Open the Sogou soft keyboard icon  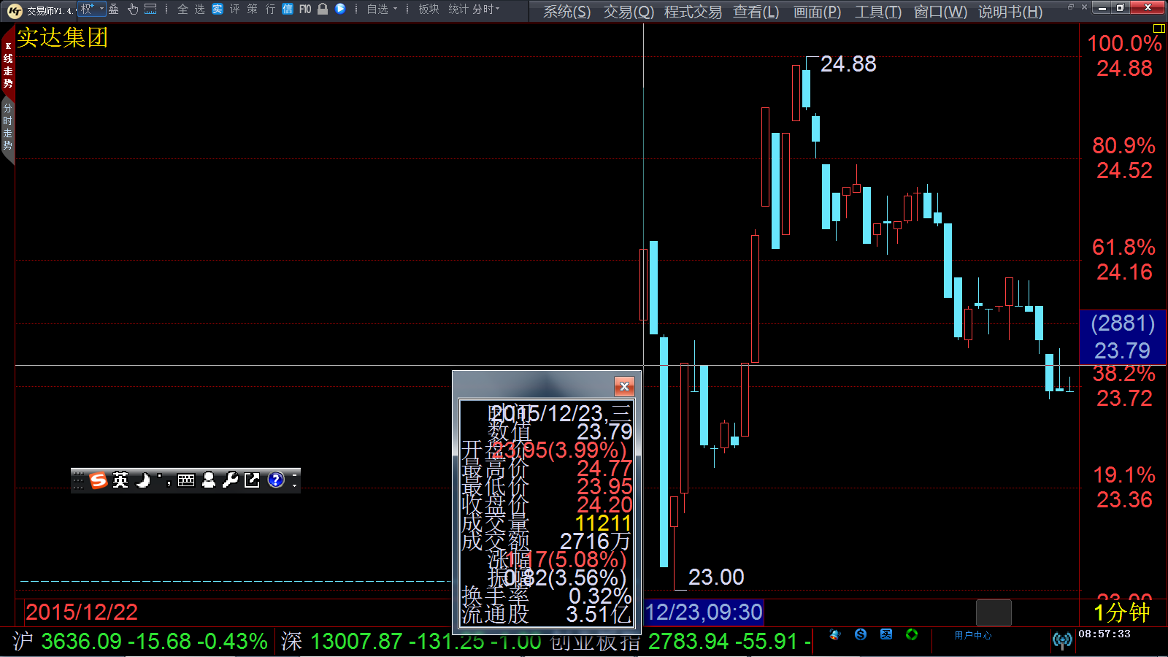point(186,480)
